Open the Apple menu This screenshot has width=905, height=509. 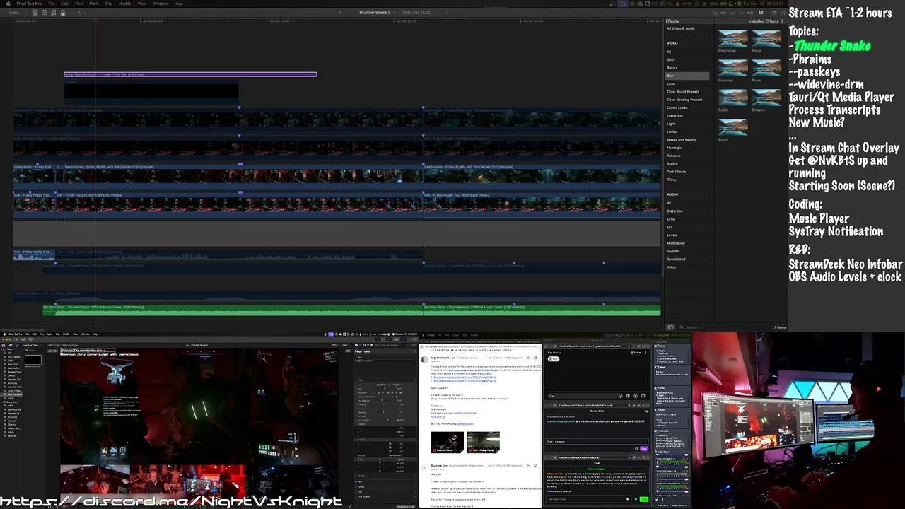(8, 4)
